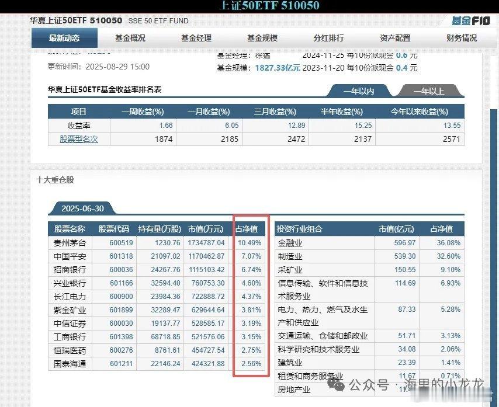
Task: Select the 一年以内 returns tab
Action: [359, 91]
